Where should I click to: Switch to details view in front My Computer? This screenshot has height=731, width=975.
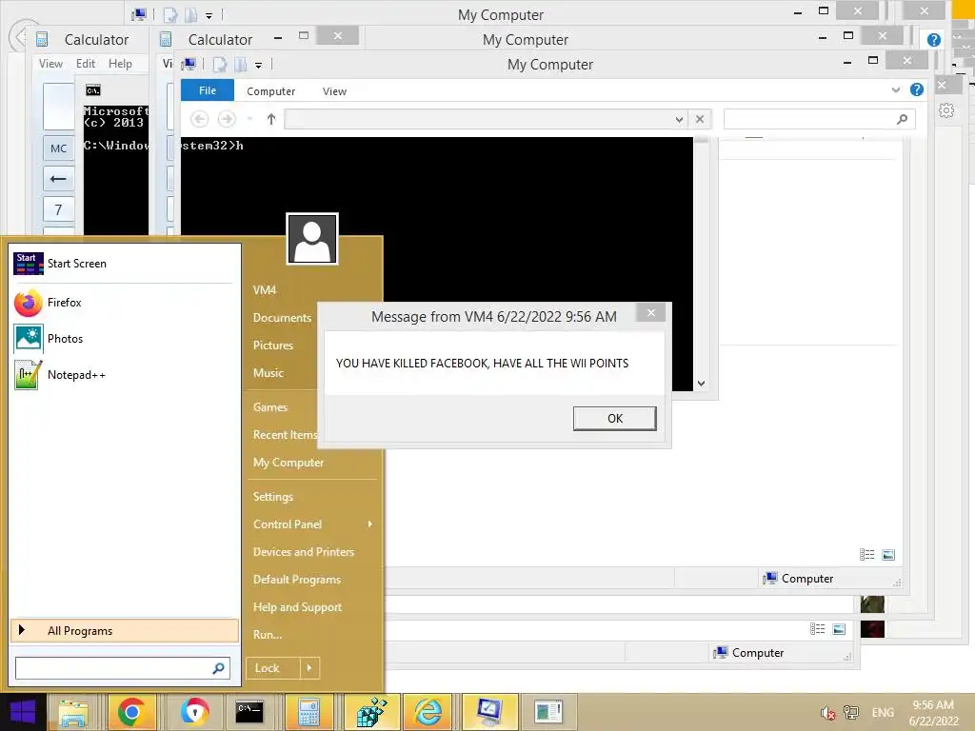(866, 555)
